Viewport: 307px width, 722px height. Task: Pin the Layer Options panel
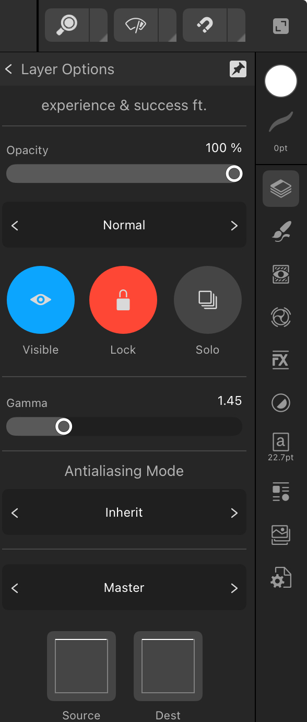click(x=238, y=69)
